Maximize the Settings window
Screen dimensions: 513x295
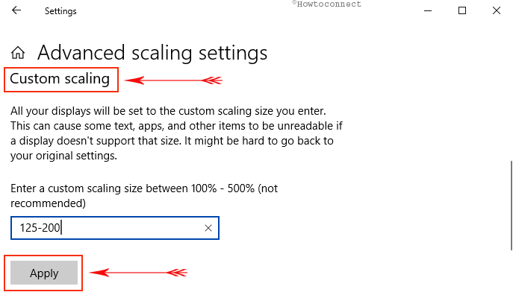pyautogui.click(x=462, y=10)
